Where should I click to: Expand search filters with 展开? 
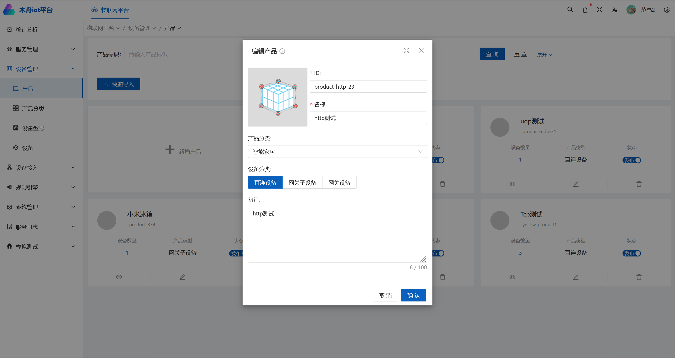(x=545, y=54)
